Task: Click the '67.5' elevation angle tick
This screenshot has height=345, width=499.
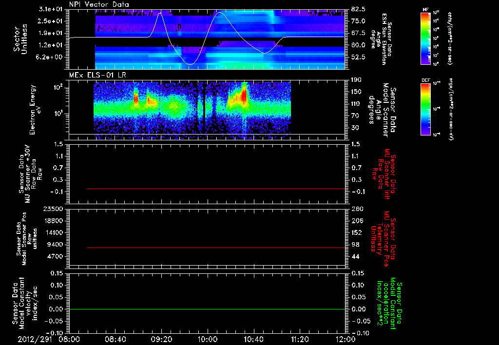Action: [x=358, y=33]
